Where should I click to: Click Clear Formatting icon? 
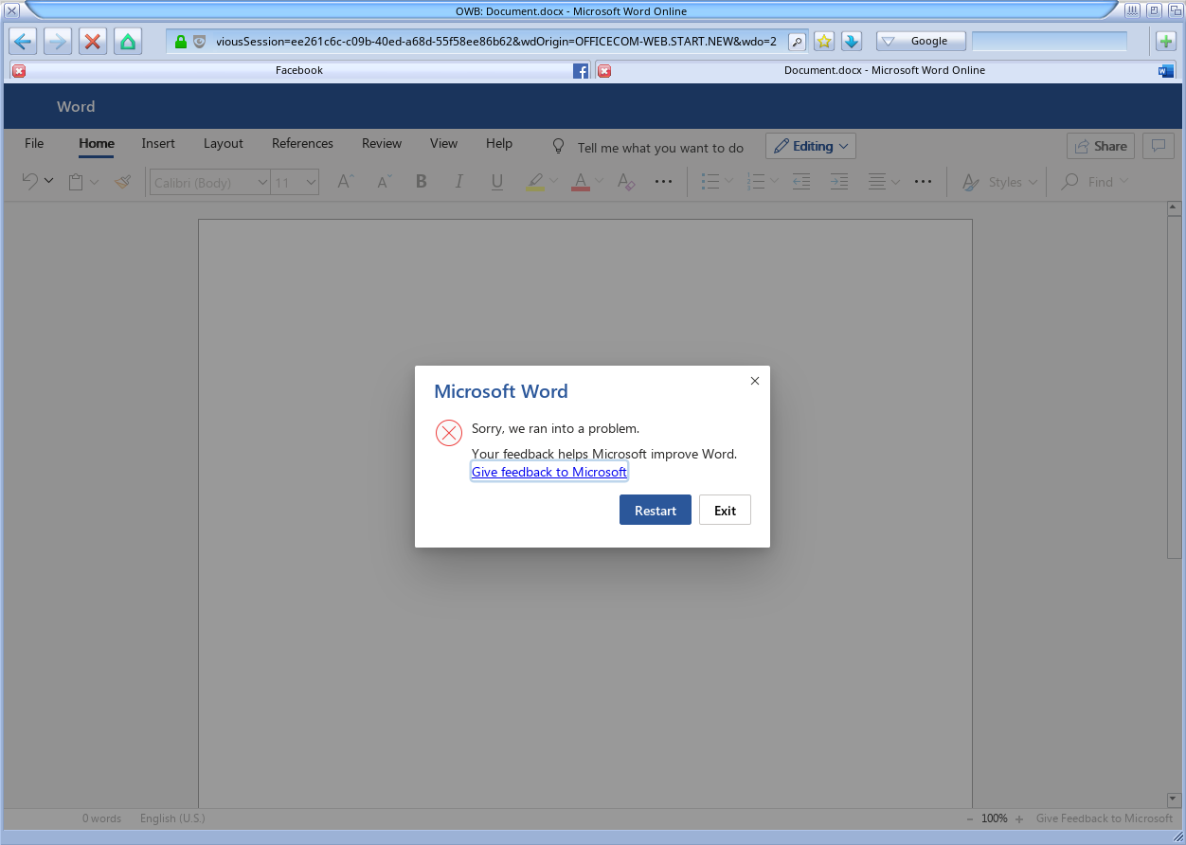[625, 182]
